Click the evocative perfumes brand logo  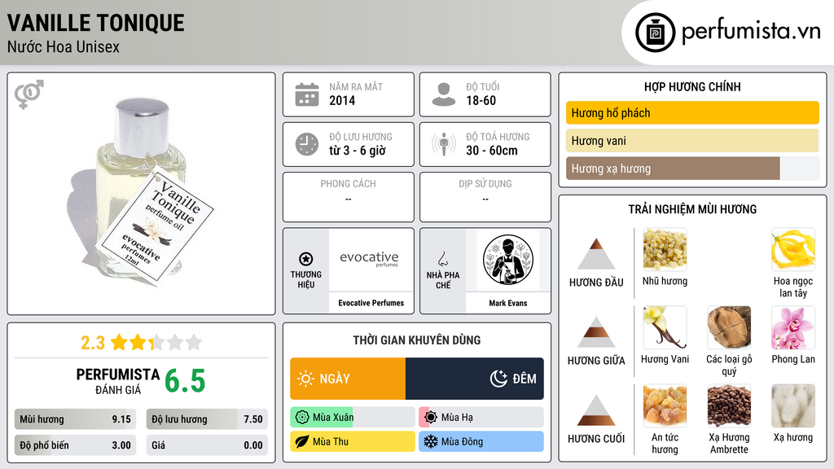pos(371,260)
